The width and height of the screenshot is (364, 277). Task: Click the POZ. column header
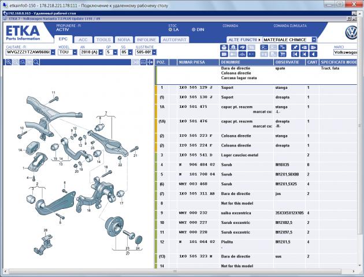[162, 62]
